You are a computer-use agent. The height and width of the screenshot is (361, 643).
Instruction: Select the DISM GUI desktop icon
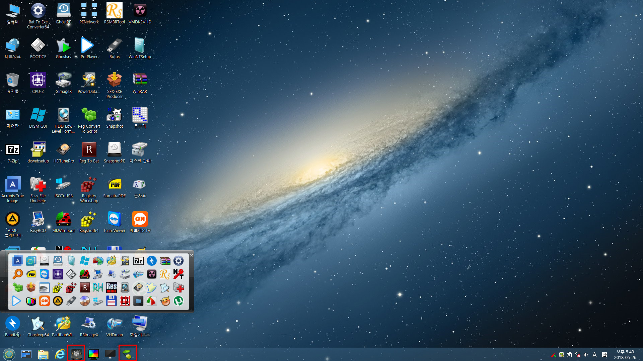(38, 118)
